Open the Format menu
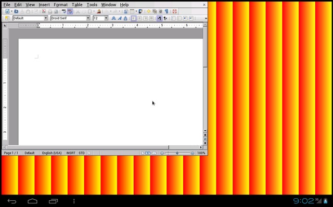 tap(60, 5)
